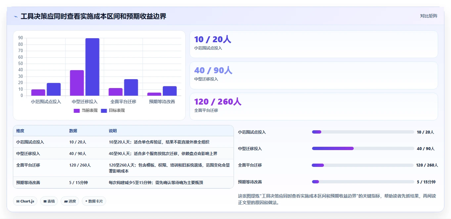Toggle the 当前表现 legend swatch
Image resolution: width=451 pixels, height=219 pixels.
pos(76,111)
